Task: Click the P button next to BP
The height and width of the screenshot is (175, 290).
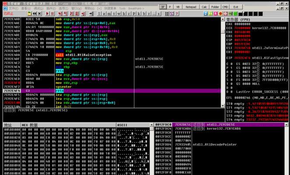Action: [170, 7]
